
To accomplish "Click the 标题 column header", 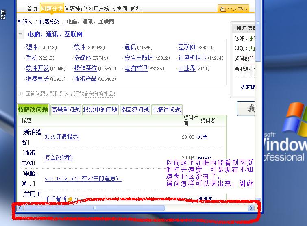I will click(x=26, y=121).
